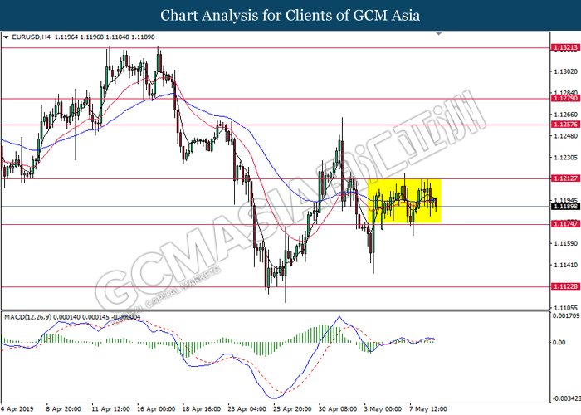Click the Chart Analysis for Clients header
The image size is (581, 415).
(x=290, y=16)
